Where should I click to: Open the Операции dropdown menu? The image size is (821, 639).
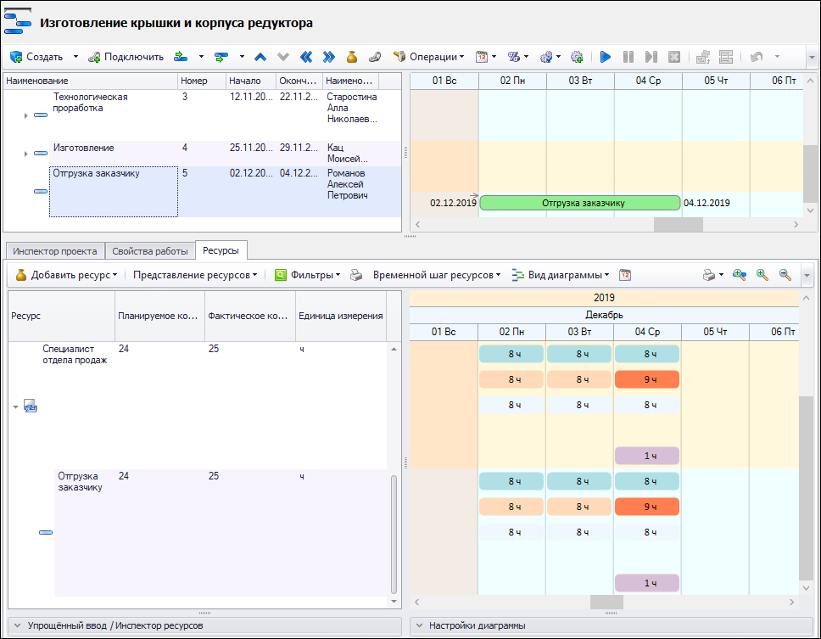click(429, 57)
